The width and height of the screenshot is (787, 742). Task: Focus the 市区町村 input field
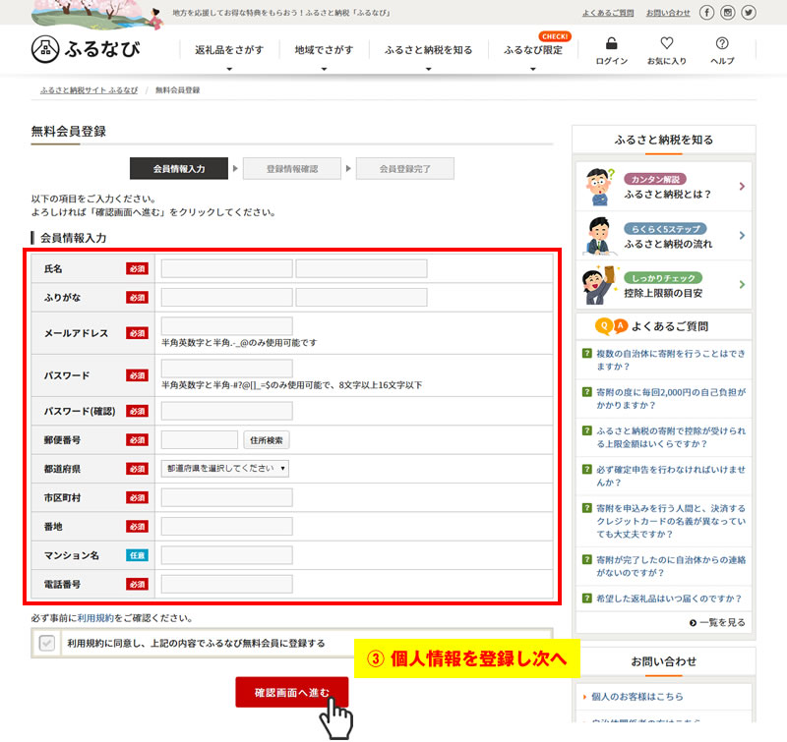pos(227,498)
